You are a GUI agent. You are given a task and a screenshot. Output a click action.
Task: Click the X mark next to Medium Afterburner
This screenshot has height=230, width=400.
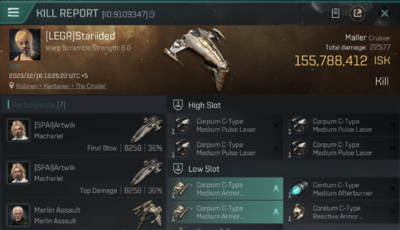pos(392,189)
